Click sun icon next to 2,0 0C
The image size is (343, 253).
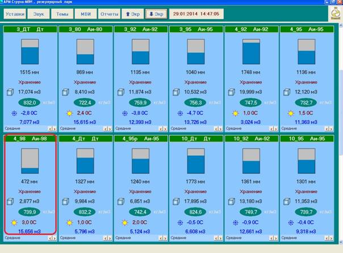[x=125, y=222]
